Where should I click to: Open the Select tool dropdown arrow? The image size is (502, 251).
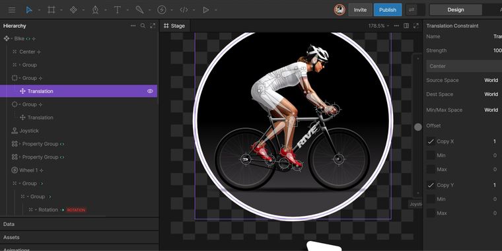[x=39, y=11]
